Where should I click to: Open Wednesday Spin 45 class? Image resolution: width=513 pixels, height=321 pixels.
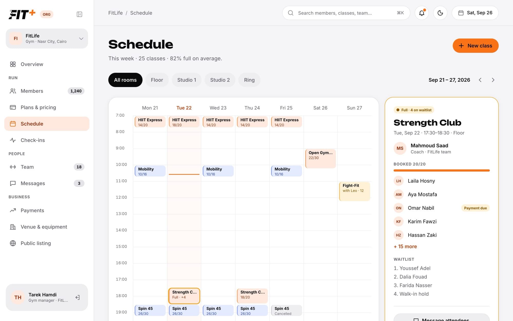(x=218, y=311)
